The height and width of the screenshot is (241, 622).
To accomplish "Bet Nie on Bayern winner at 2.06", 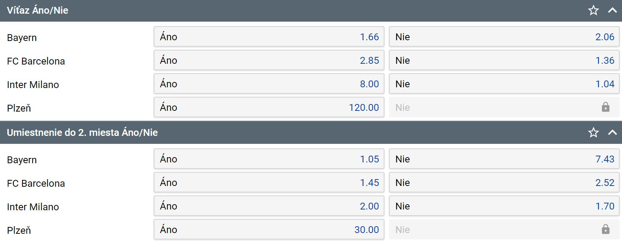I will pos(504,37).
